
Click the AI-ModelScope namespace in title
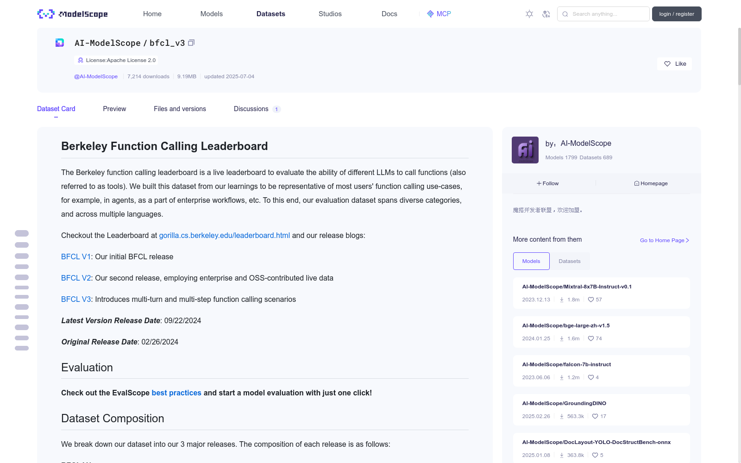pos(107,43)
